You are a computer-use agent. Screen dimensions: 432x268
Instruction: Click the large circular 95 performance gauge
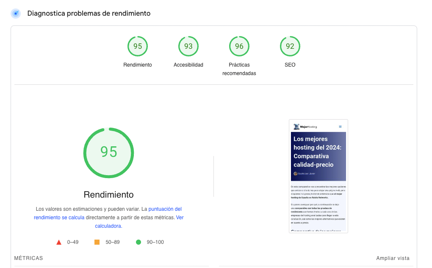coord(108,153)
